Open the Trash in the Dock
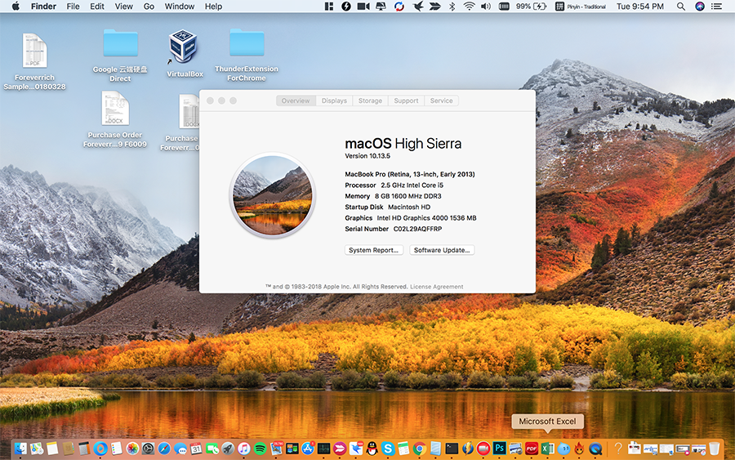735x460 pixels. pos(714,449)
